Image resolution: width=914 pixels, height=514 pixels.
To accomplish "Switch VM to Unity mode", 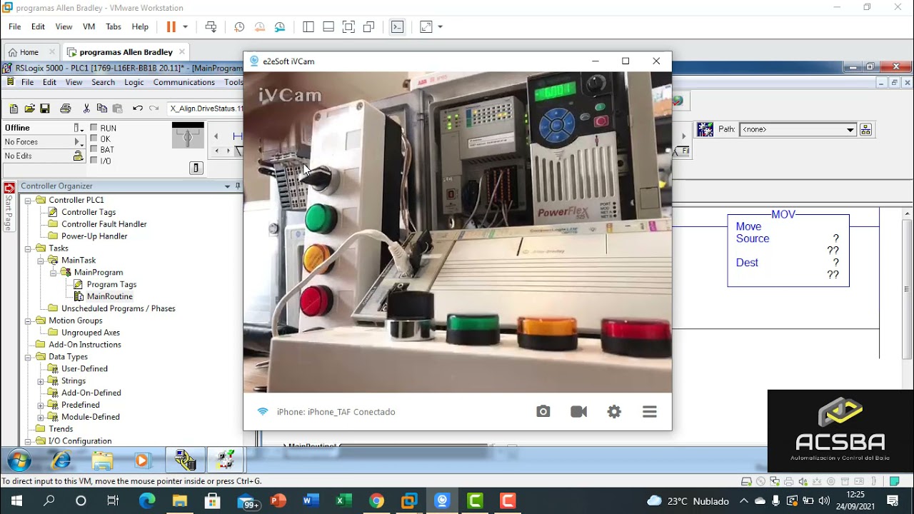I will pyautogui.click(x=368, y=26).
